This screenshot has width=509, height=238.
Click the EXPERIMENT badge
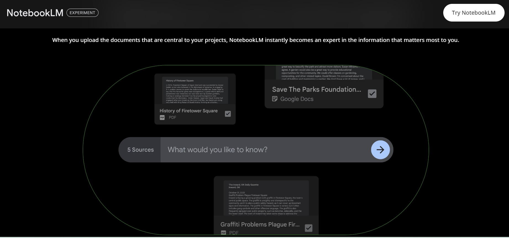[x=82, y=13]
